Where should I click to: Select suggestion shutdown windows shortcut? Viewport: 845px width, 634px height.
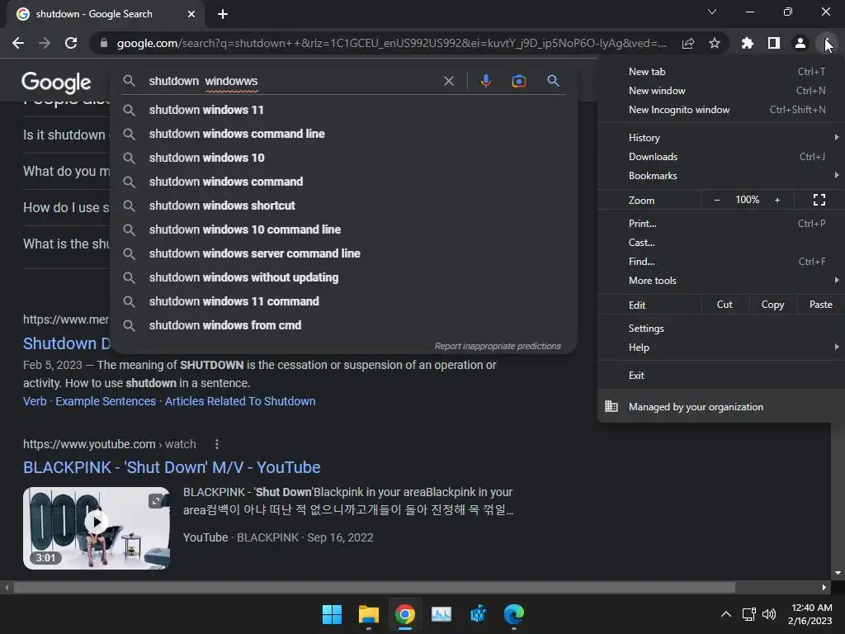(x=343, y=206)
